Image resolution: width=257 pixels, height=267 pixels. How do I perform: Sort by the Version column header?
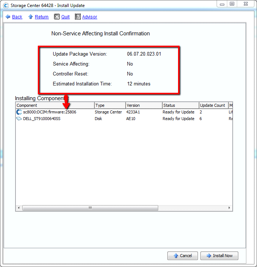pos(144,105)
